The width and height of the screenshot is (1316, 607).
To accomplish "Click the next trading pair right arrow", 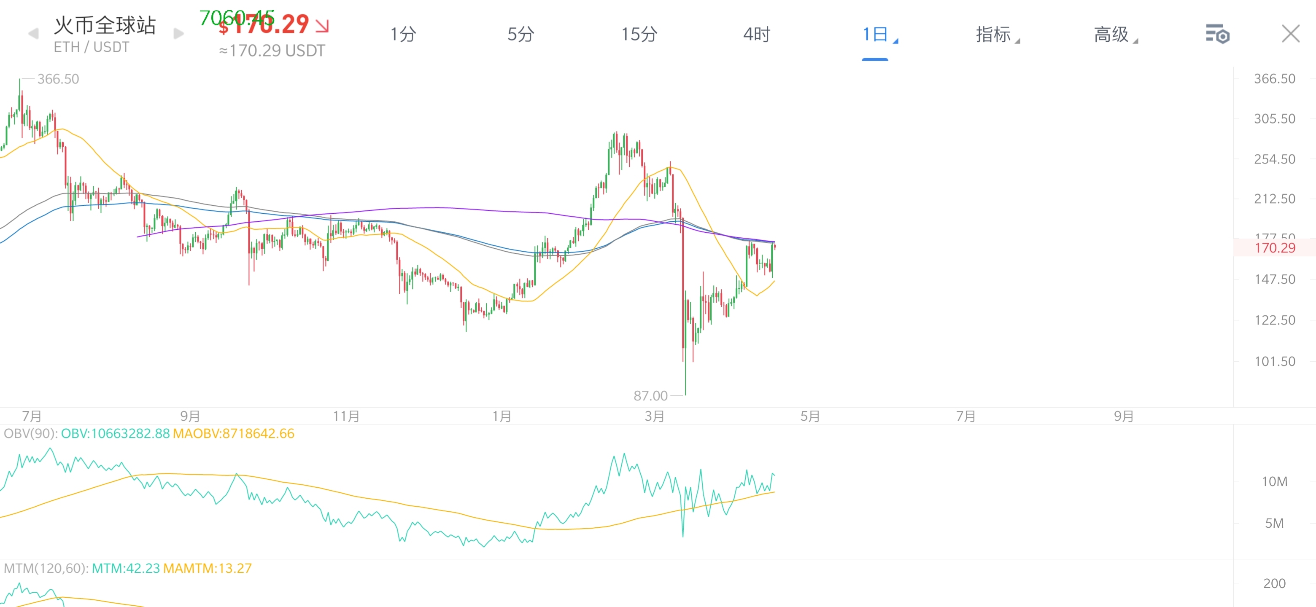I will (178, 34).
